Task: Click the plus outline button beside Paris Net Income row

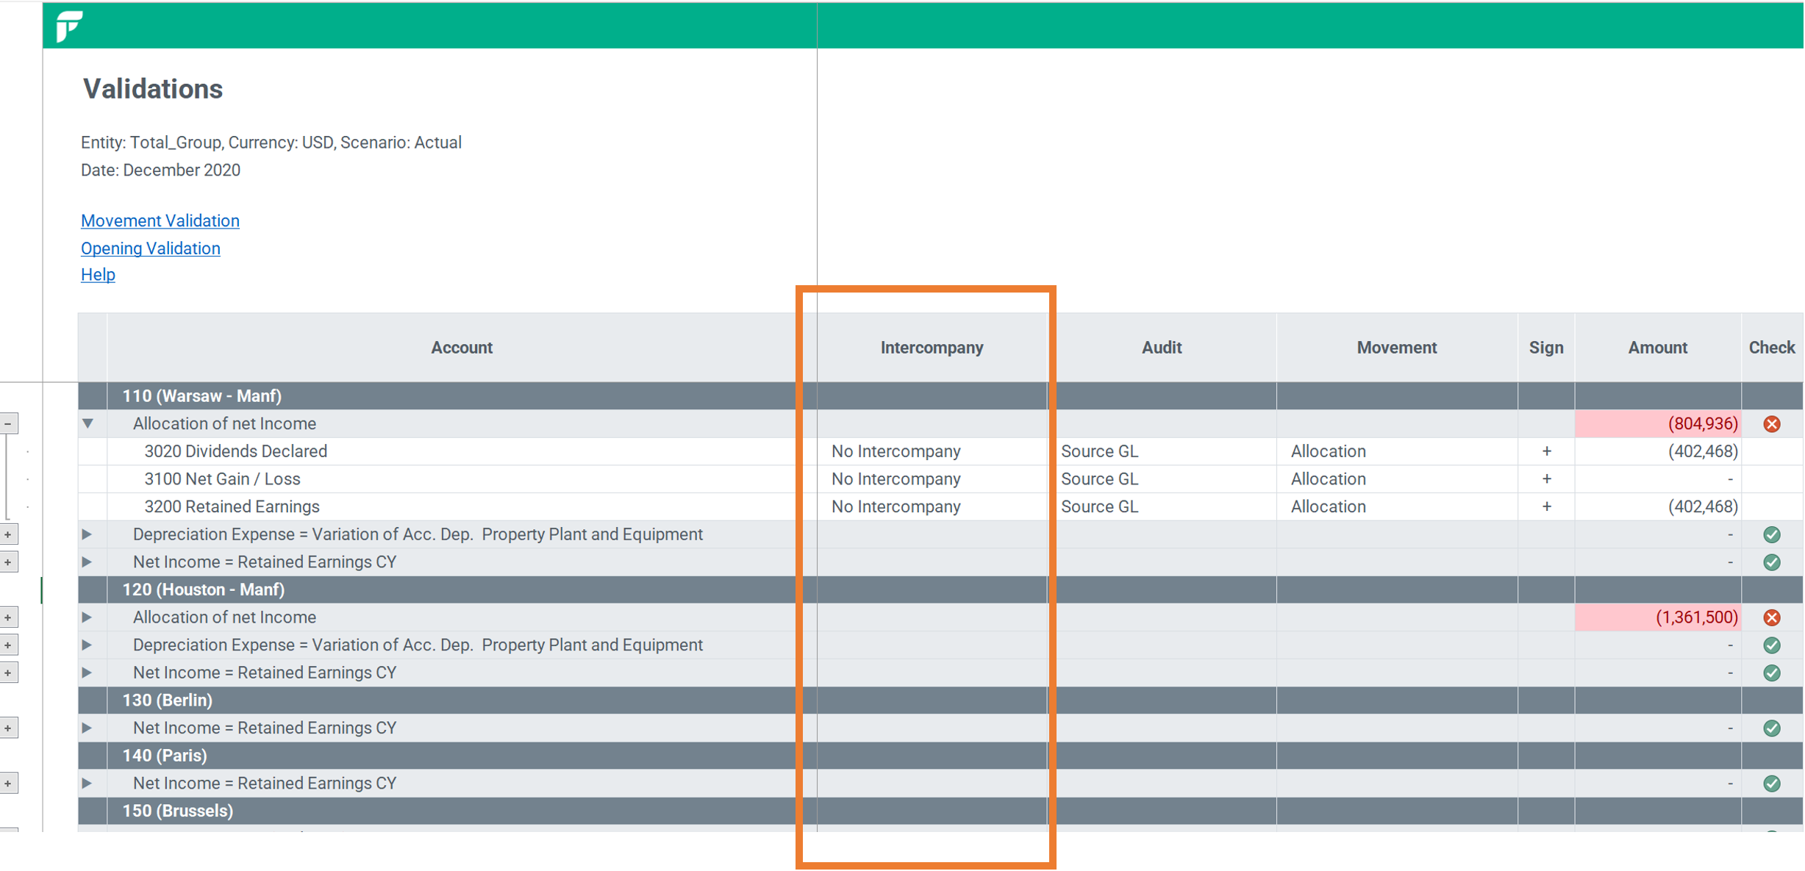Action: pos(8,784)
